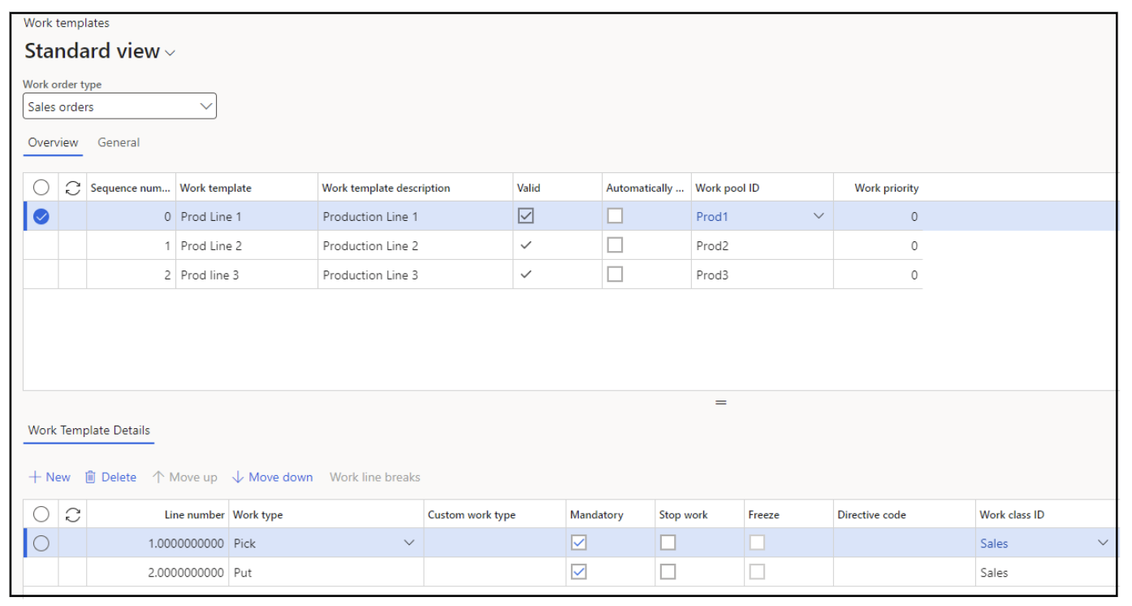
Task: Select all rows in Work Template Details grid
Action: [x=41, y=514]
